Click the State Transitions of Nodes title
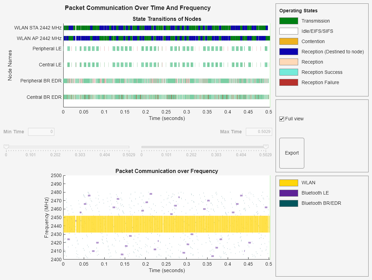Image resolution: width=372 pixels, height=280 pixels. point(167,19)
